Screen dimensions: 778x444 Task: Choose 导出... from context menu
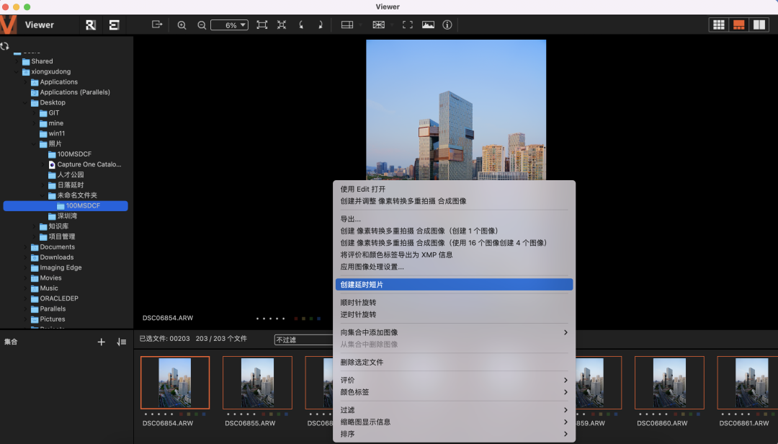click(454, 219)
